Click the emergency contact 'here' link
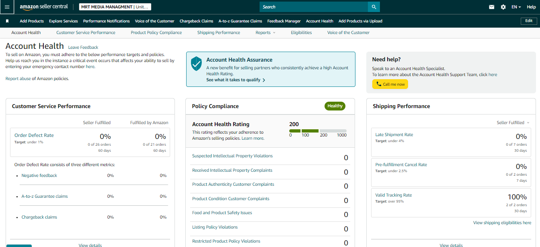The width and height of the screenshot is (540, 247). click(90, 66)
